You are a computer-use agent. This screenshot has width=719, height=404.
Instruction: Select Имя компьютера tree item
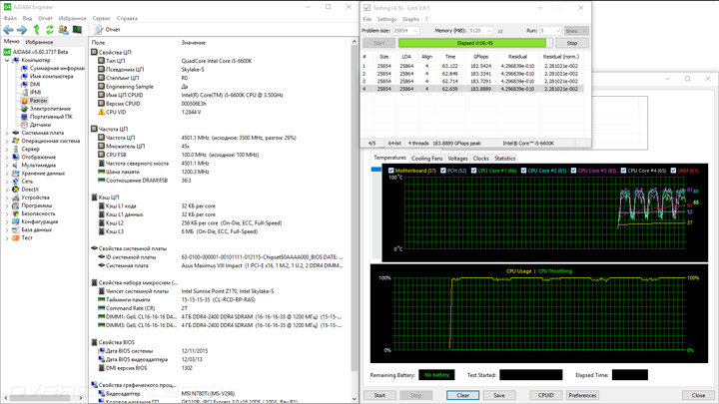(x=51, y=76)
